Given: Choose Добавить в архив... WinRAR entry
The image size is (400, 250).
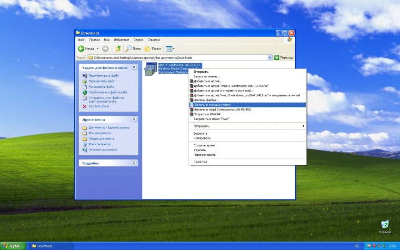Looking at the screenshot, I should 247,81.
